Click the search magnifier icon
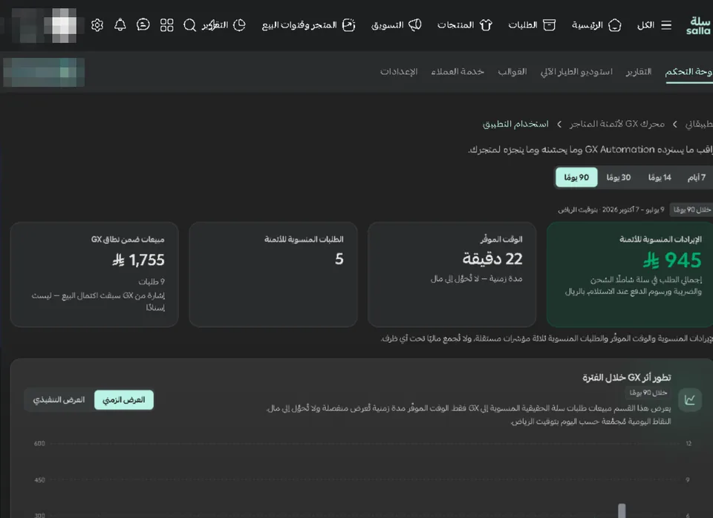 click(x=189, y=25)
